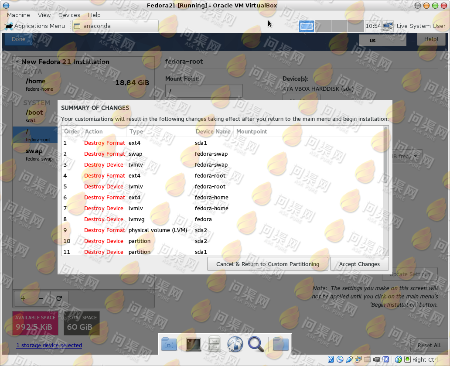This screenshot has height=366, width=450.
Task: Click Cancel & Return to Custom Partitioning
Action: pyautogui.click(x=267, y=264)
